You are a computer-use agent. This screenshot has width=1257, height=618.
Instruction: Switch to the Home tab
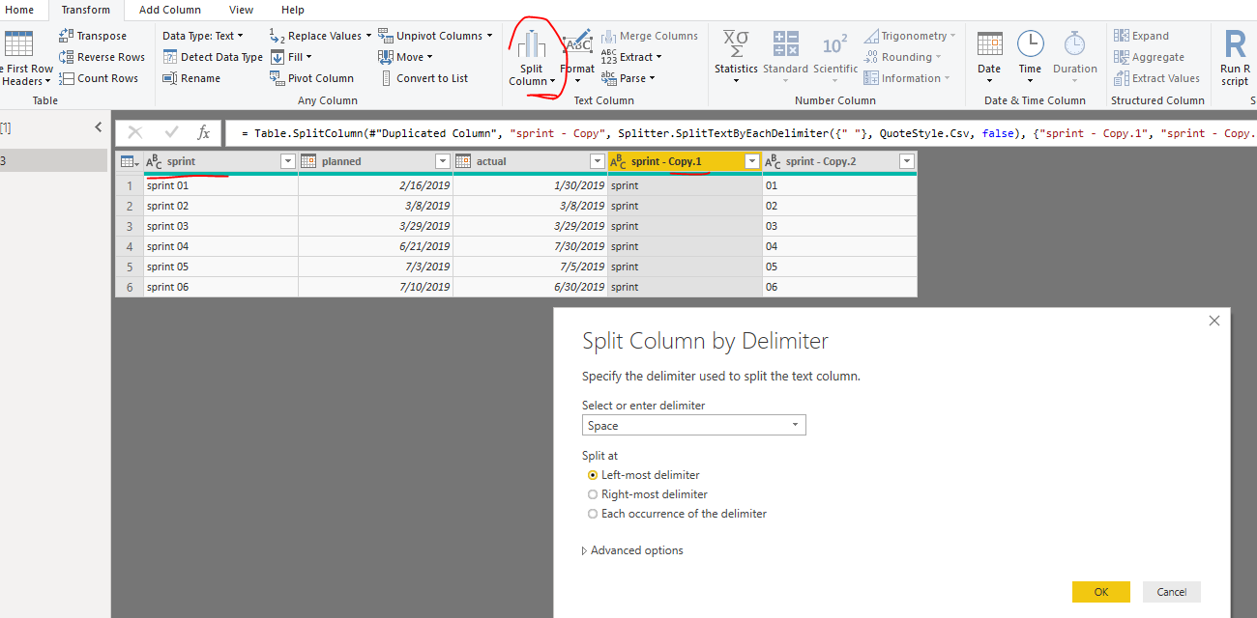pos(19,10)
